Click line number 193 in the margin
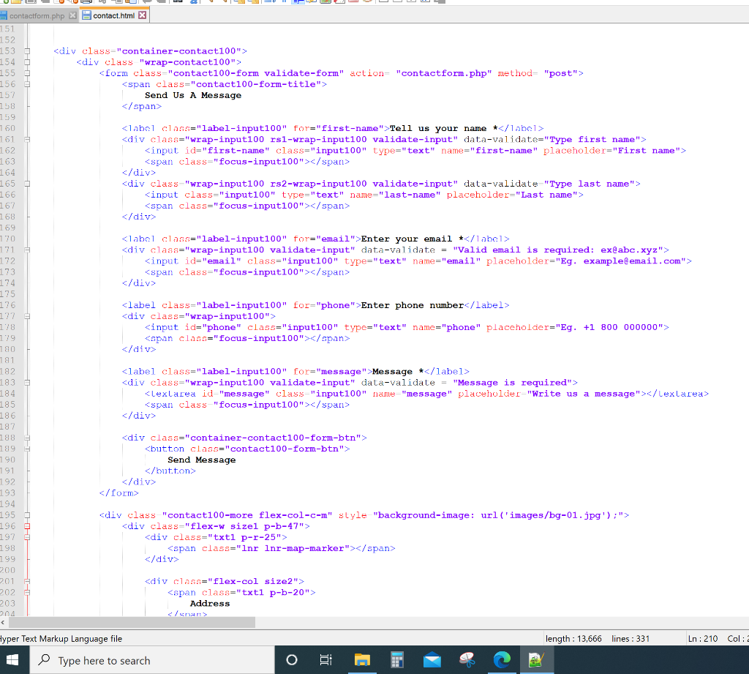The image size is (749, 674). (7, 493)
